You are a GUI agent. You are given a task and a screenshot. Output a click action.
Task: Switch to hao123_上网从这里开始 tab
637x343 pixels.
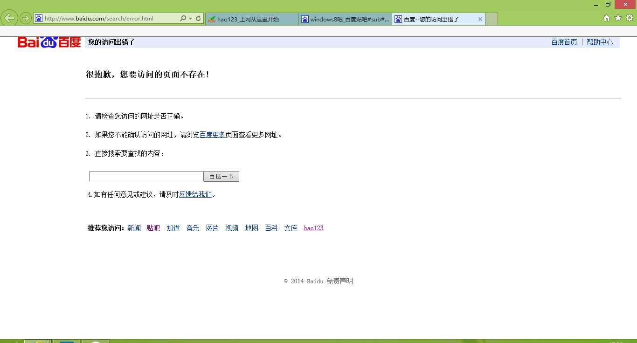click(x=251, y=19)
